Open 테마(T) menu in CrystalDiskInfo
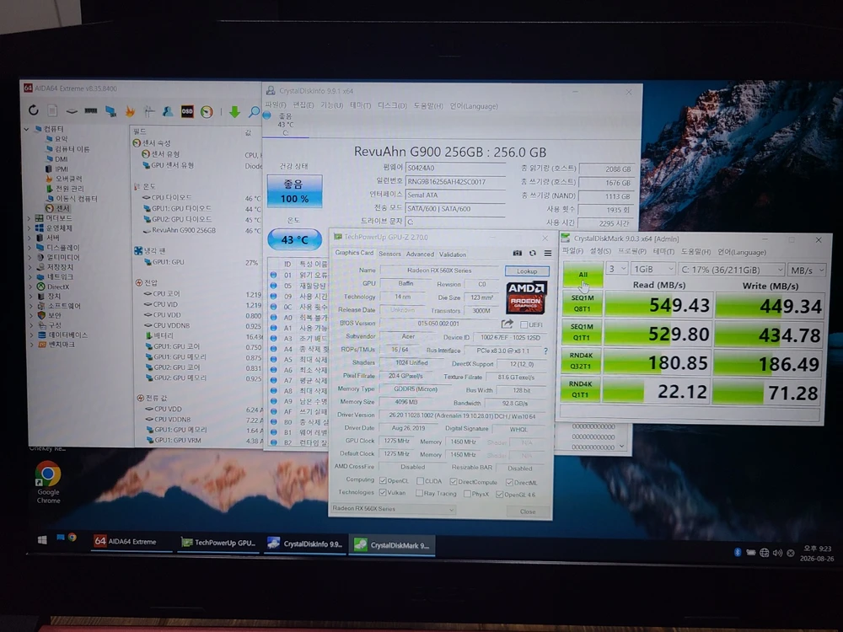This screenshot has width=843, height=632. point(360,105)
